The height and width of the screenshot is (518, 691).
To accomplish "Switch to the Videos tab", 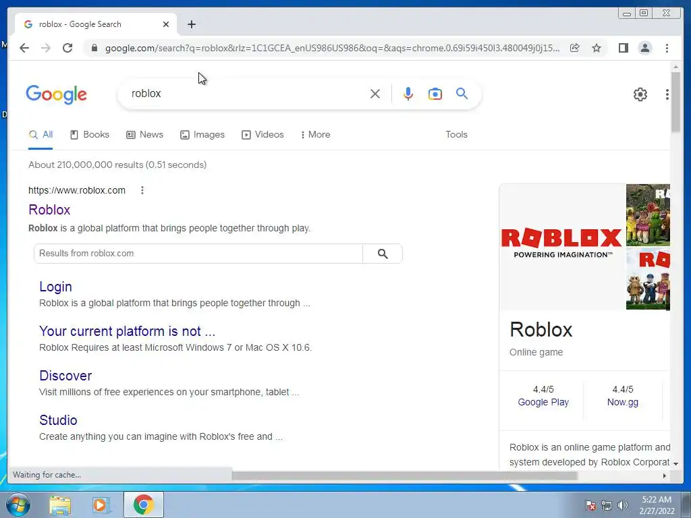I will [x=262, y=135].
